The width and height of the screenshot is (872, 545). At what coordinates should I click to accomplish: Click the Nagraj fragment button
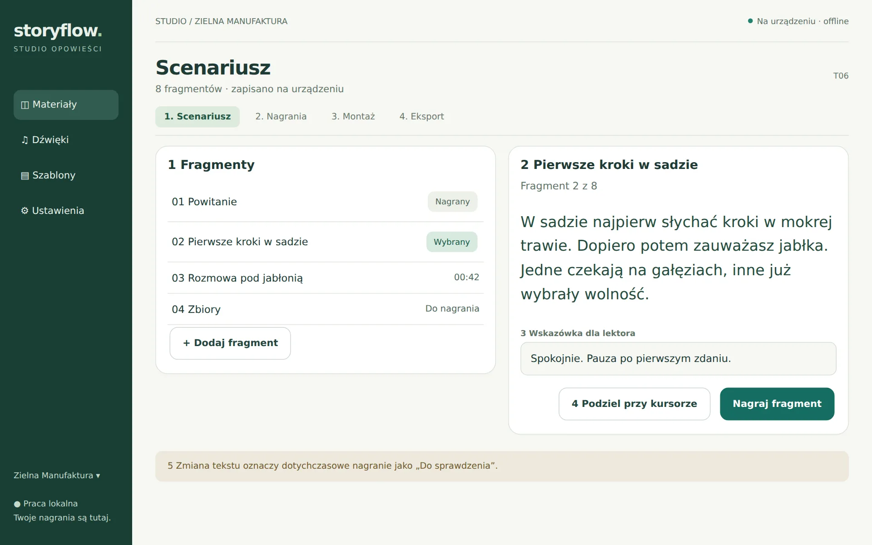pyautogui.click(x=777, y=404)
